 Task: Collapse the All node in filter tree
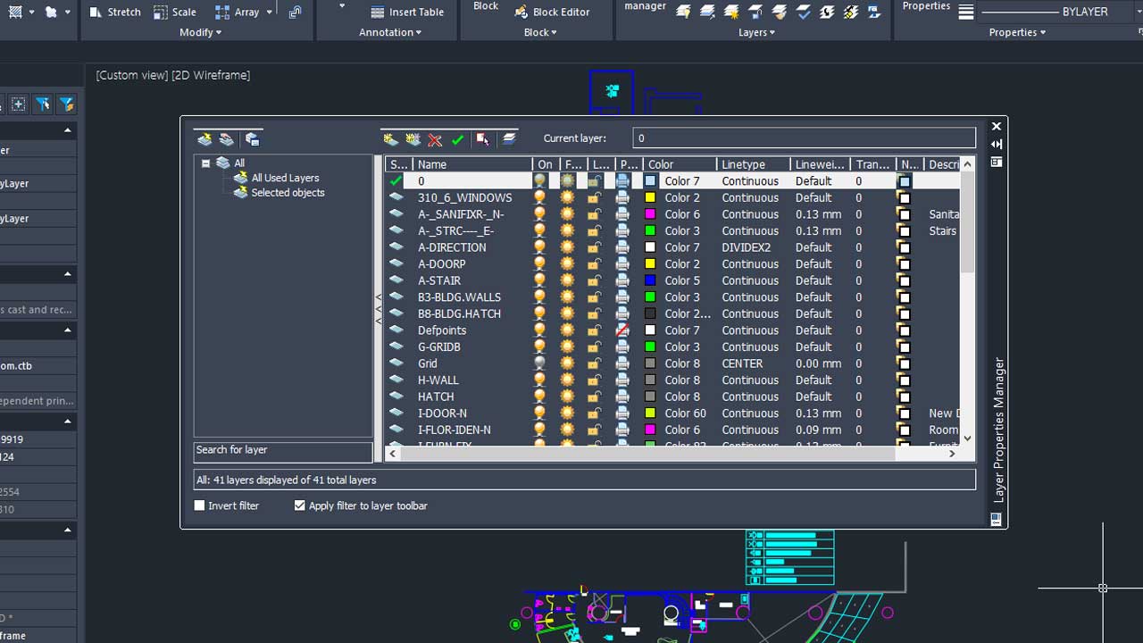click(x=205, y=163)
